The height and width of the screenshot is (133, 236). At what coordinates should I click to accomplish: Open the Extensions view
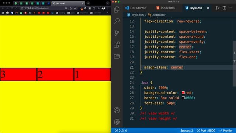click(x=117, y=45)
